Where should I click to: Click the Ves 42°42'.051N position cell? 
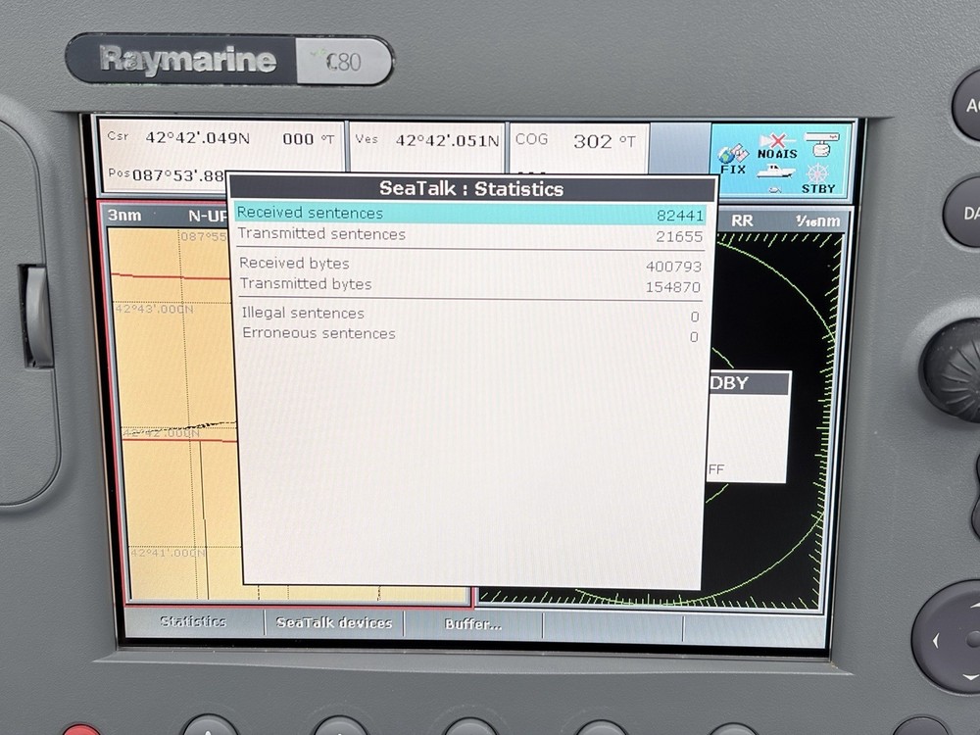pos(426,146)
